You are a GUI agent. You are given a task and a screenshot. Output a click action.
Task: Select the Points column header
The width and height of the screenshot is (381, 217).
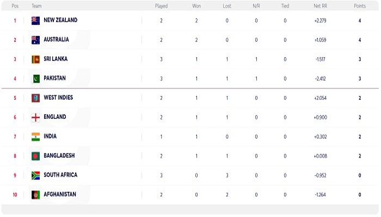point(360,6)
